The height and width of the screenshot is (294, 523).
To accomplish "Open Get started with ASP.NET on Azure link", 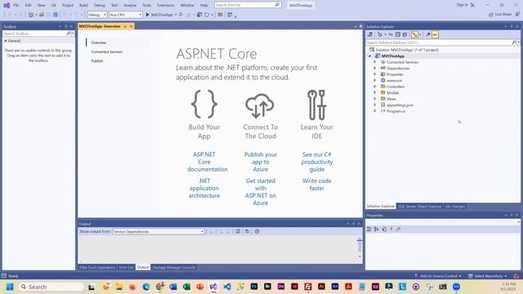I will coord(261,192).
